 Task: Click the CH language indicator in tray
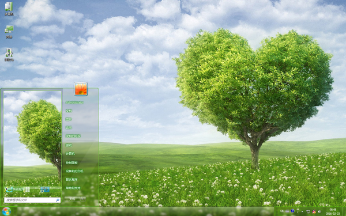[x=282, y=211]
